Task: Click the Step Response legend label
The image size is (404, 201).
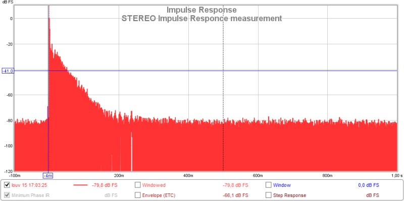Action: [289, 195]
